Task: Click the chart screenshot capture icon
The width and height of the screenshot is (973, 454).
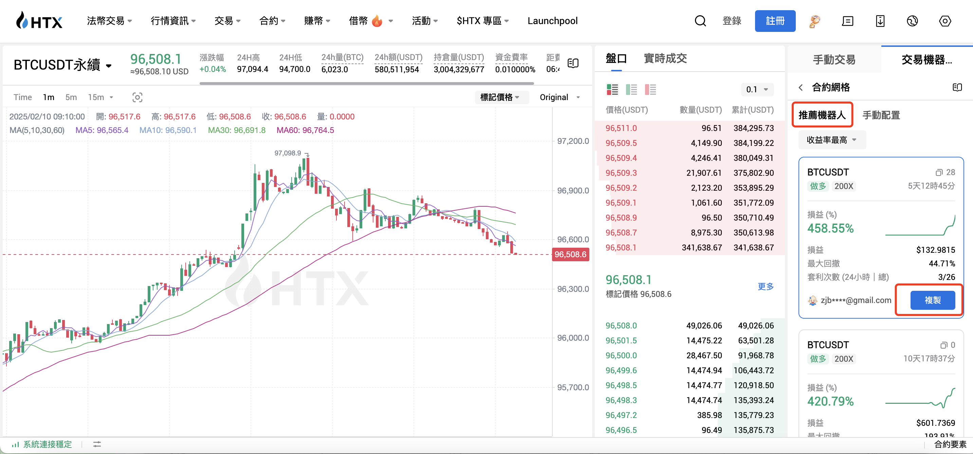Action: pyautogui.click(x=137, y=97)
